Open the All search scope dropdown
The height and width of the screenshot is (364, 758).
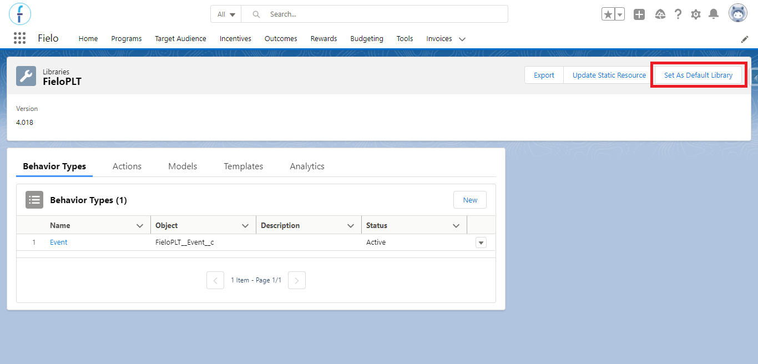tap(226, 14)
